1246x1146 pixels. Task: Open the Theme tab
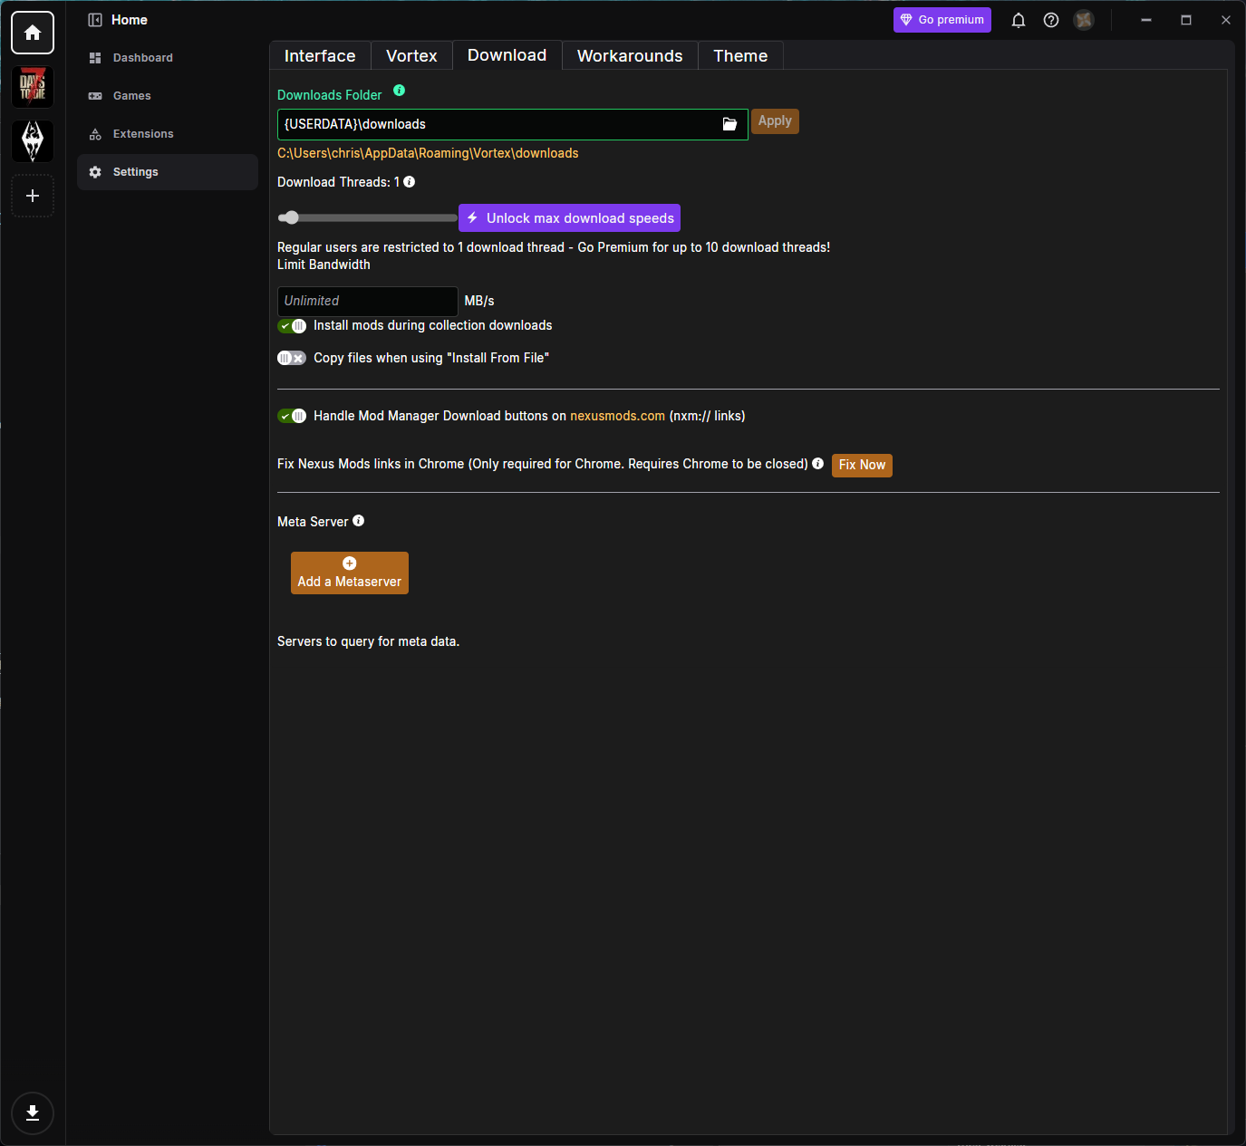[740, 56]
